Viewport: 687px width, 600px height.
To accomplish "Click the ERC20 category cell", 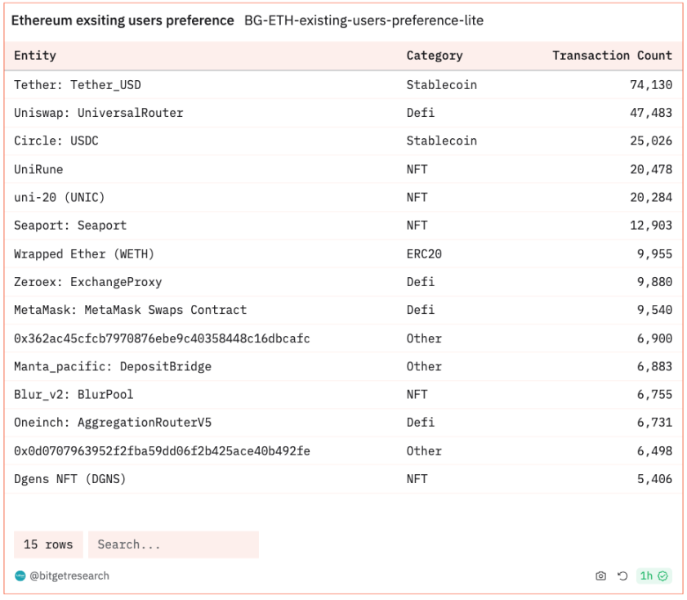I will (424, 254).
